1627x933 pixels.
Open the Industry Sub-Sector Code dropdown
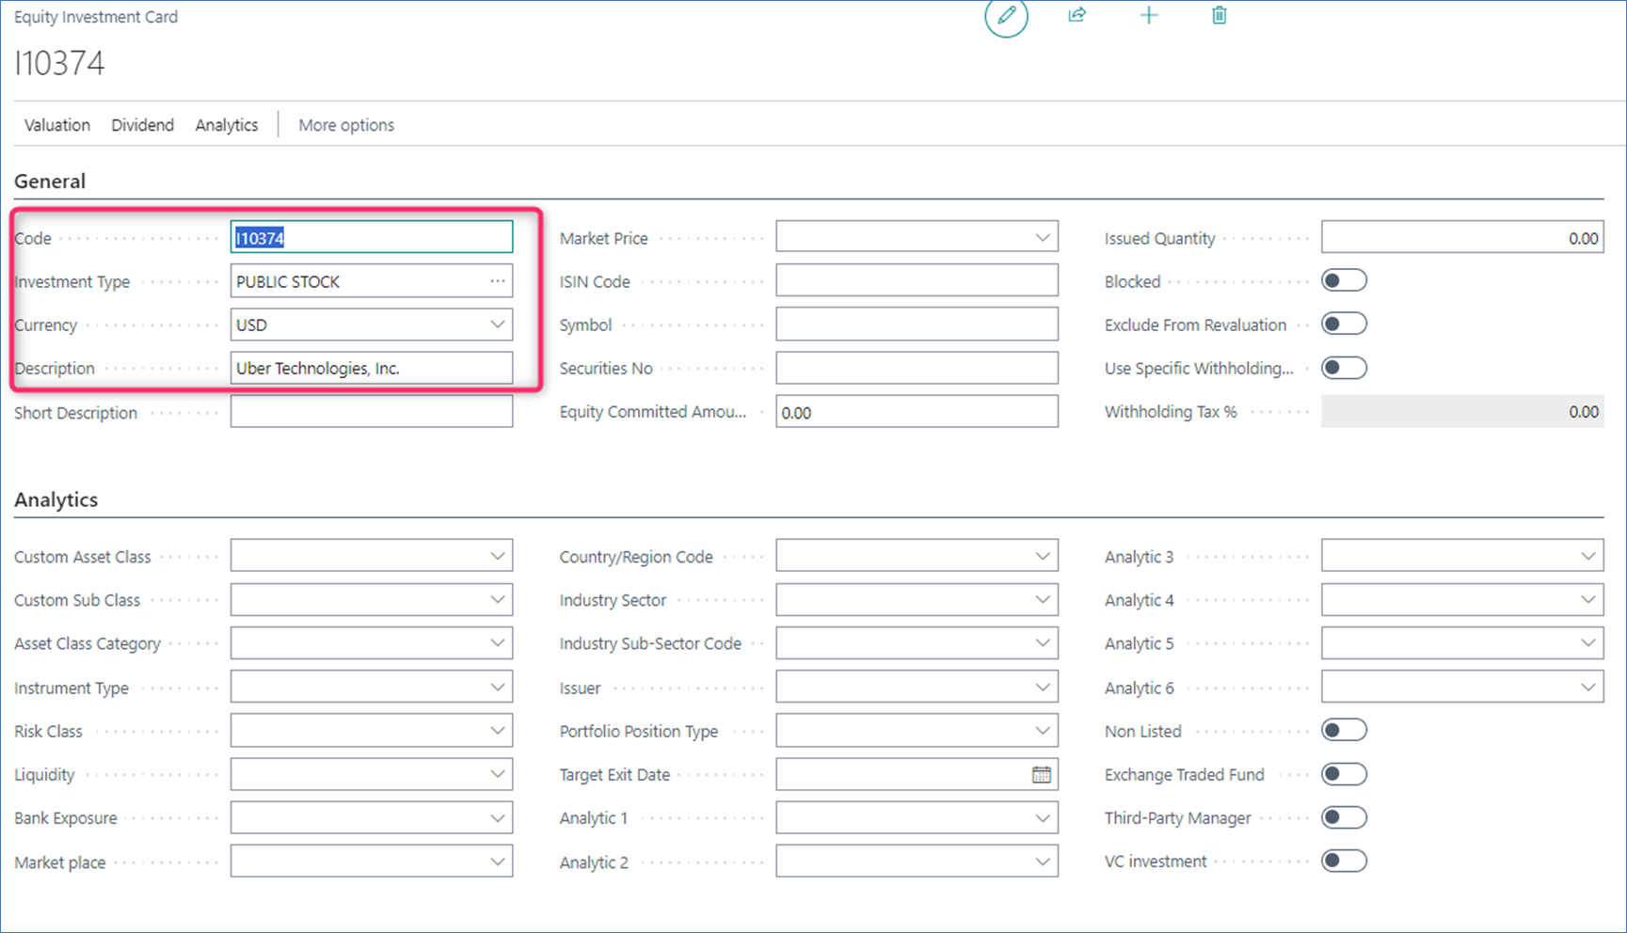point(1043,643)
